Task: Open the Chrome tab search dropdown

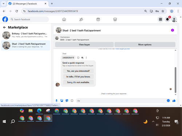Action: (x=4, y=4)
